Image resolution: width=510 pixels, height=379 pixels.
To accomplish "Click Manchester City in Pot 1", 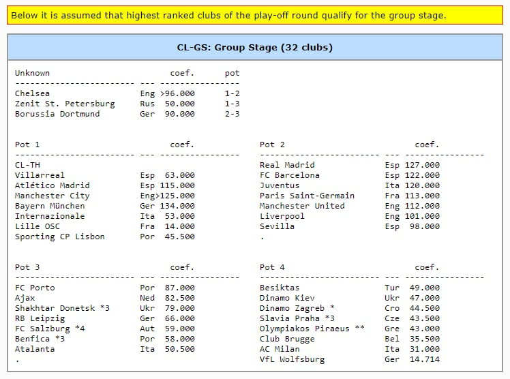I will coord(52,196).
